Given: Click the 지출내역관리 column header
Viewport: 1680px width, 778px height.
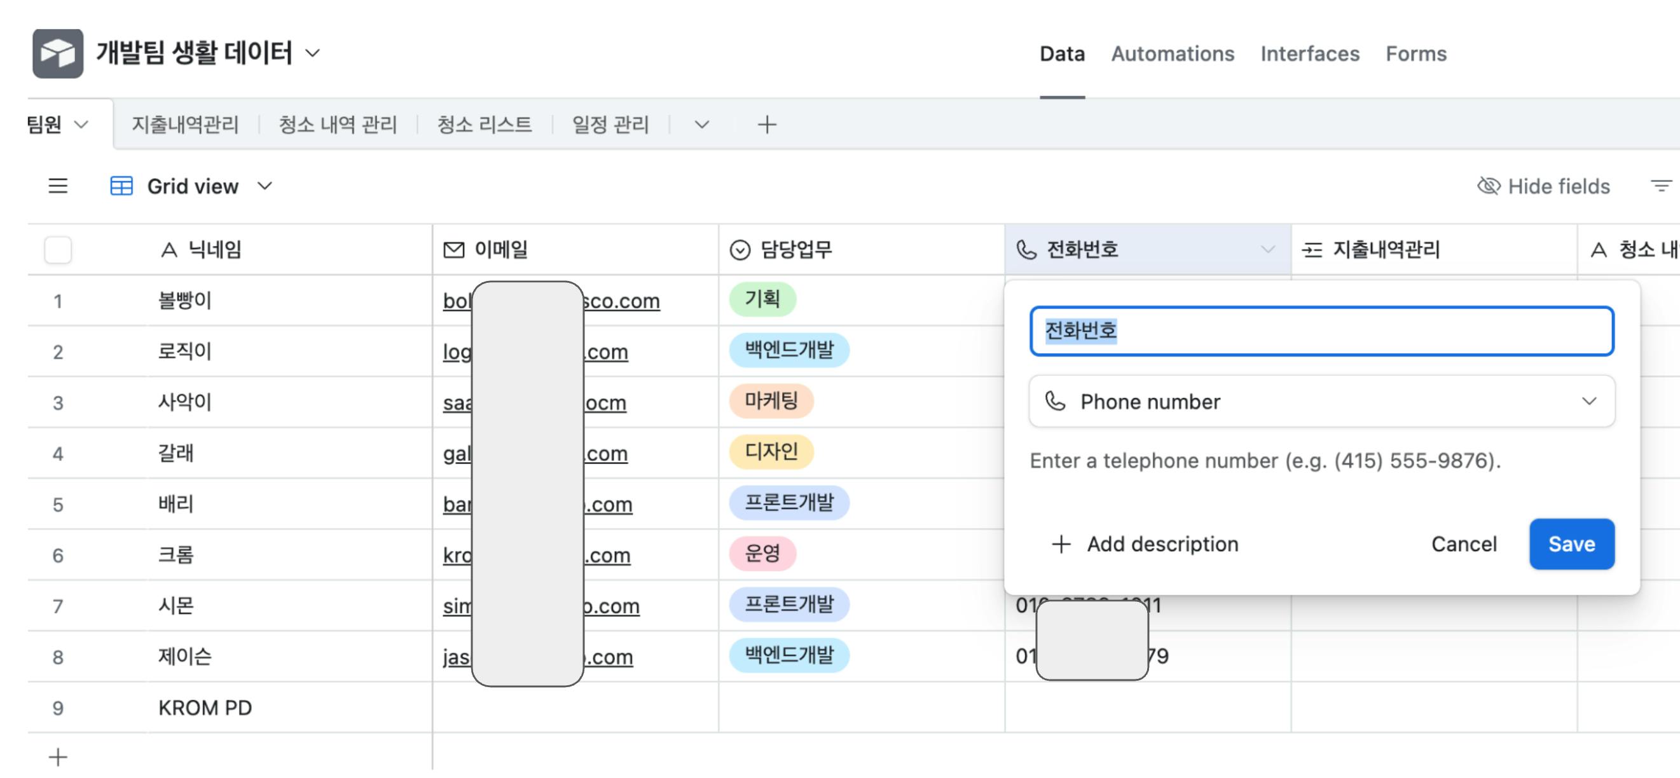Looking at the screenshot, I should point(1434,250).
